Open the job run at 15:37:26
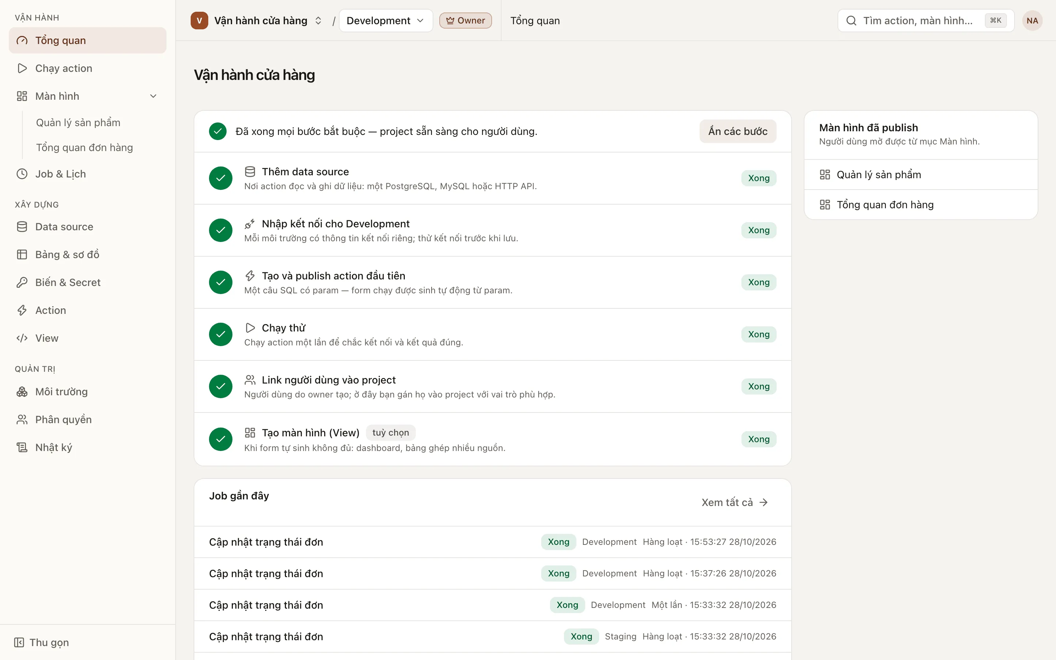The height and width of the screenshot is (660, 1056). click(493, 573)
